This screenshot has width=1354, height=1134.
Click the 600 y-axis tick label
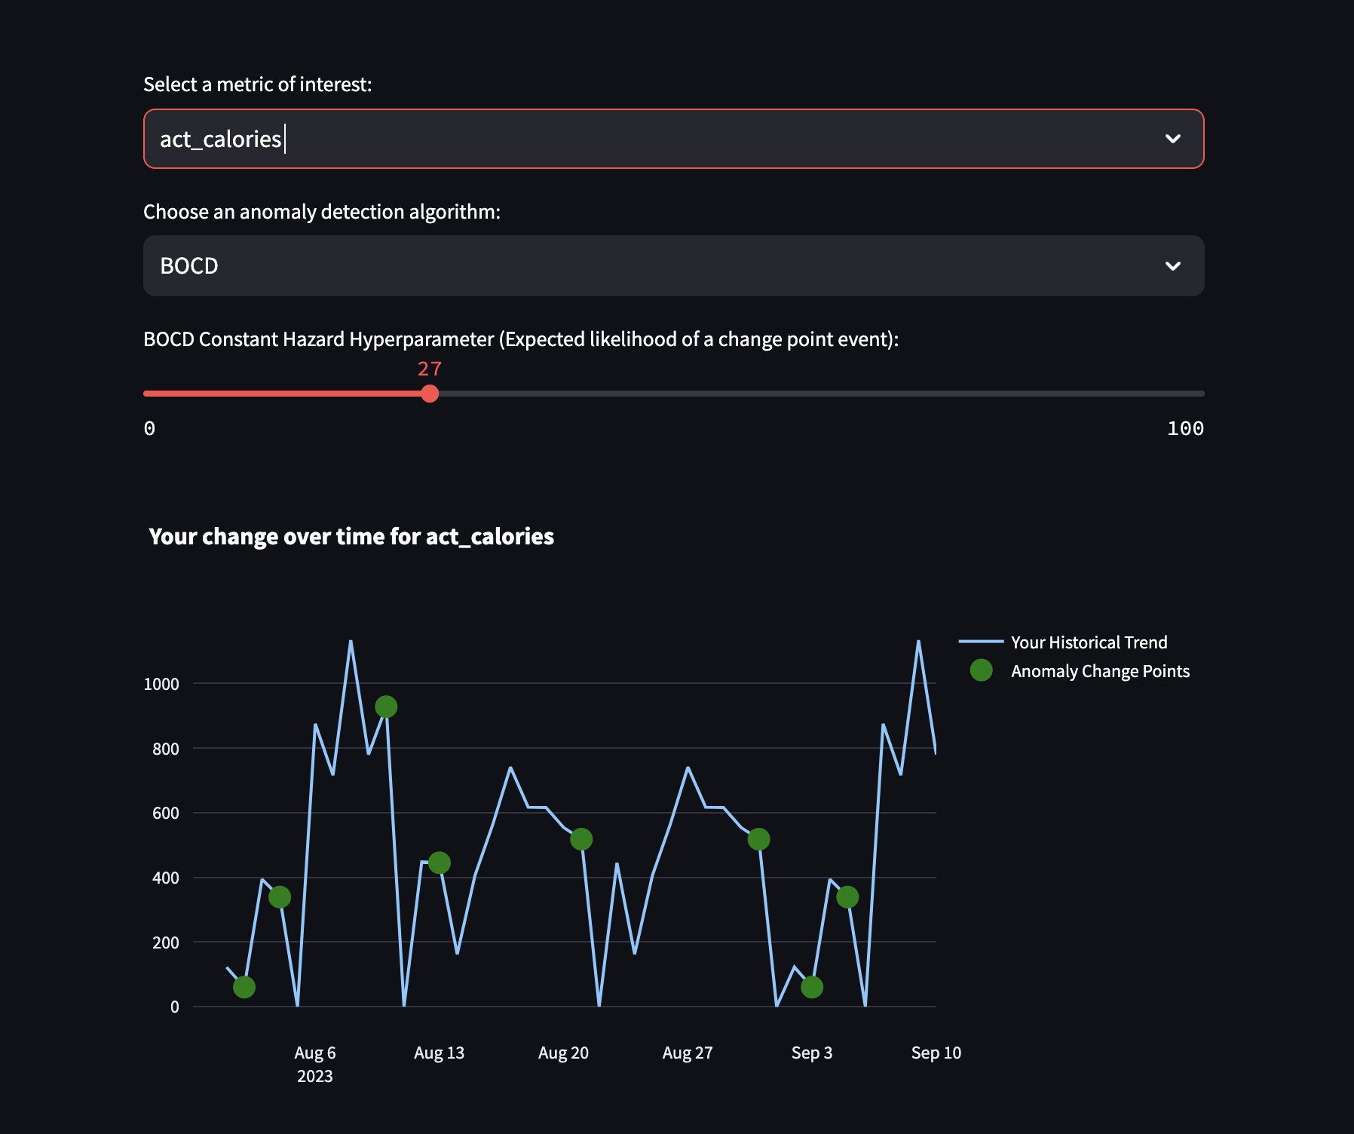pyautogui.click(x=166, y=813)
